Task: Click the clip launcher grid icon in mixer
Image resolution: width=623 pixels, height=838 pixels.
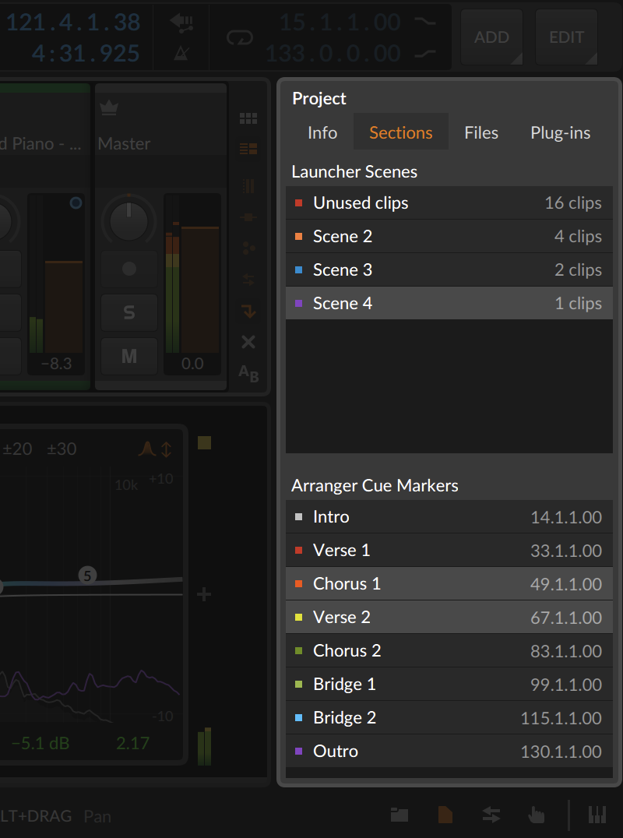Action: tap(248, 118)
